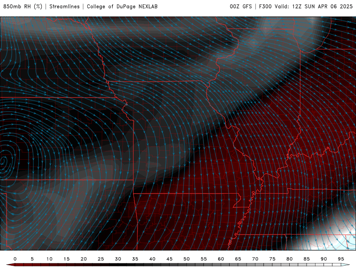Click the '10' value on the colorbar scale

point(49,259)
